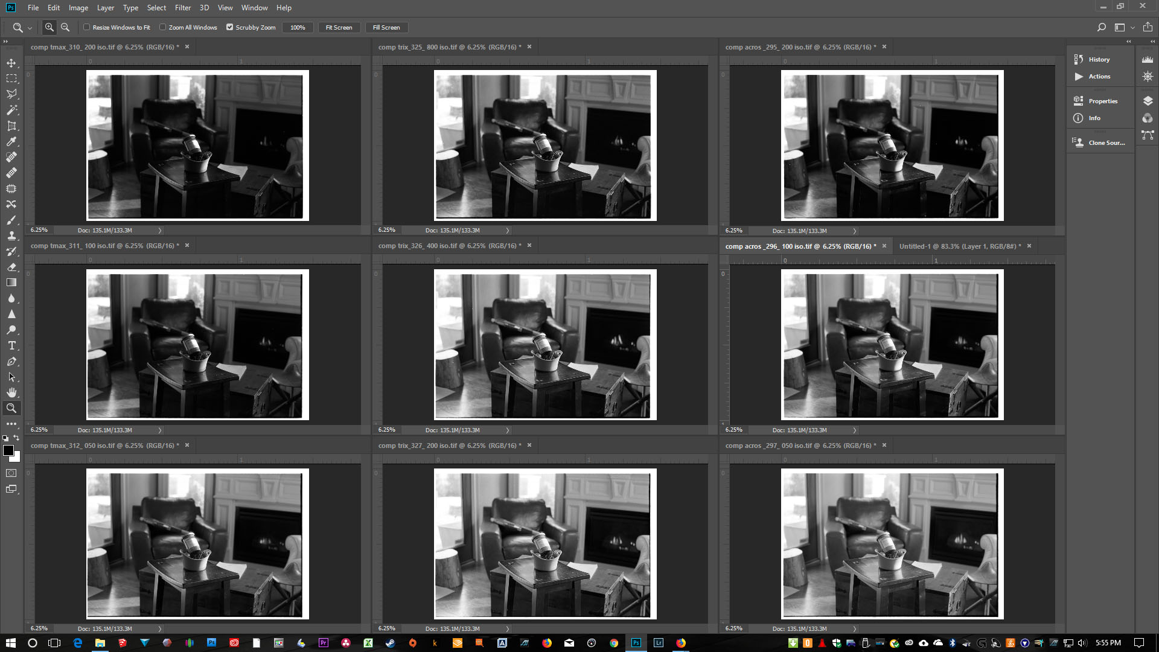Click the Fill Screen button
1159x652 pixels.
tap(386, 27)
